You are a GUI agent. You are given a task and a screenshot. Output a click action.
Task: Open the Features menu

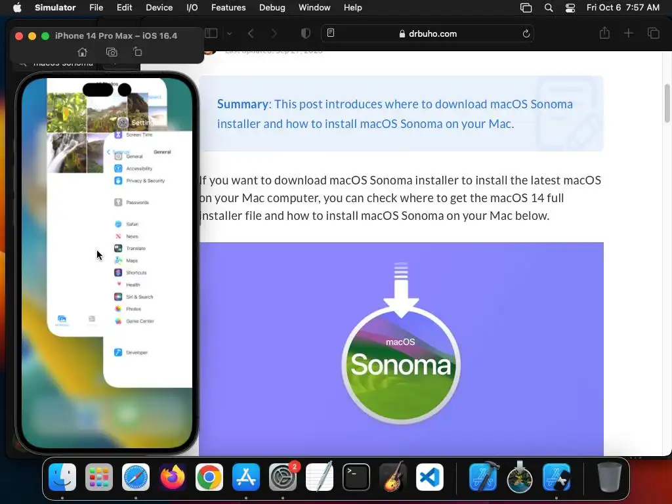228,7
